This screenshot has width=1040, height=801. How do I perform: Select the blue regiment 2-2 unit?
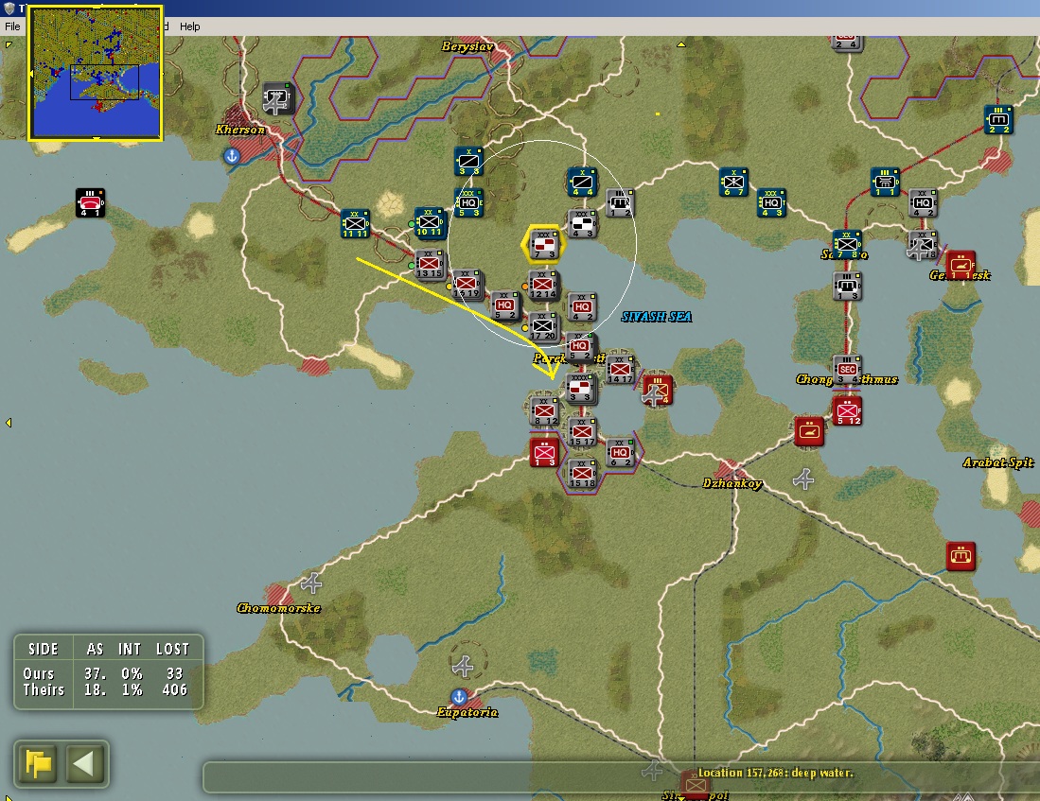(x=999, y=120)
